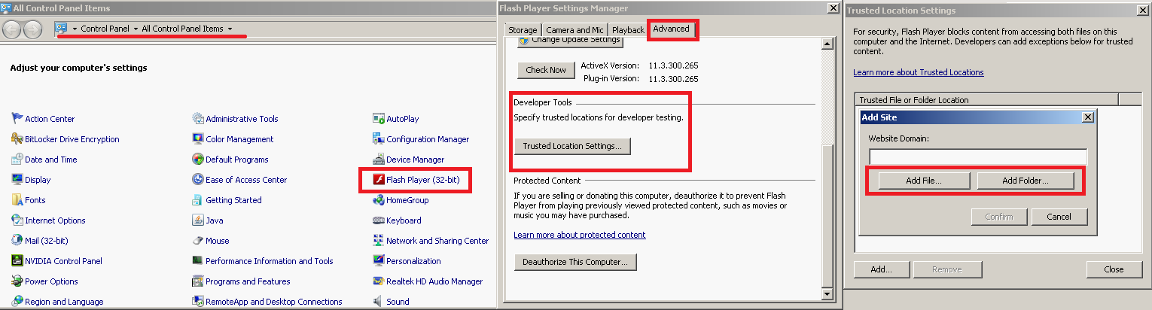Open Ease of Access Center icon

coord(198,180)
